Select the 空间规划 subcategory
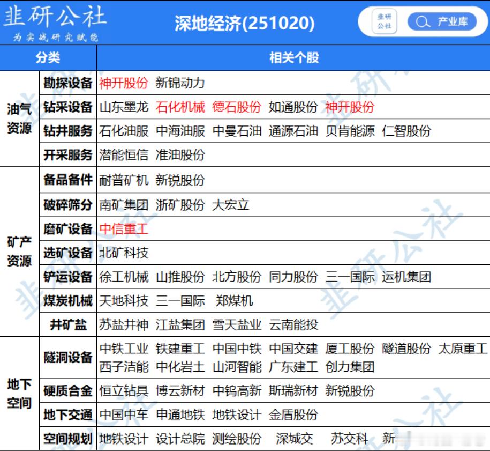 pyautogui.click(x=68, y=439)
